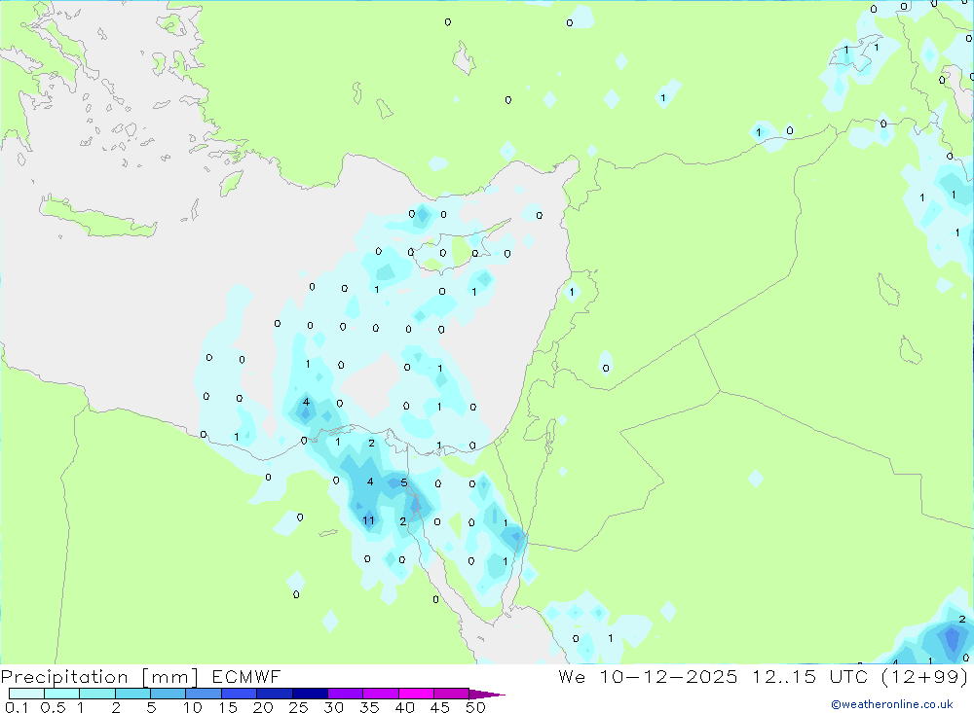Select the 35–40 mm violet legend swatch

[380, 694]
